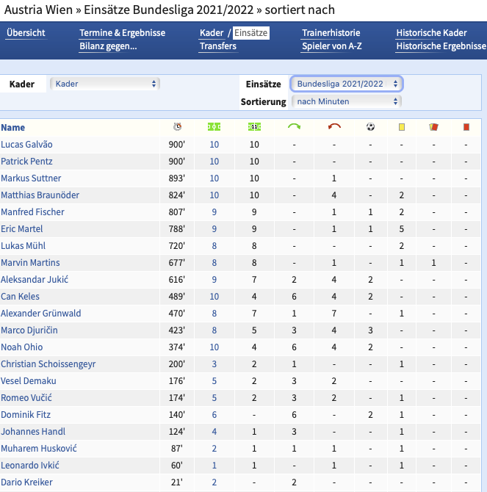Open the Sortierung nach Minuten dropdown
Viewport: 487px width, 492px height.
pos(347,101)
